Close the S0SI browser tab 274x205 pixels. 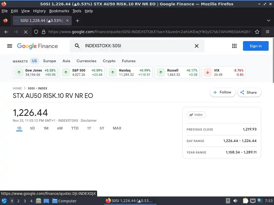click(x=67, y=21)
